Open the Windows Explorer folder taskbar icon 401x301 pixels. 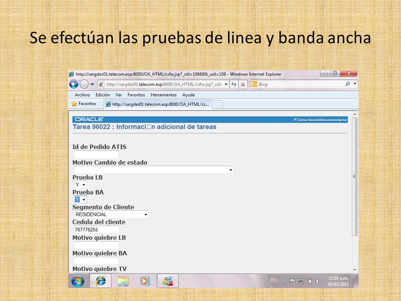click(123, 281)
